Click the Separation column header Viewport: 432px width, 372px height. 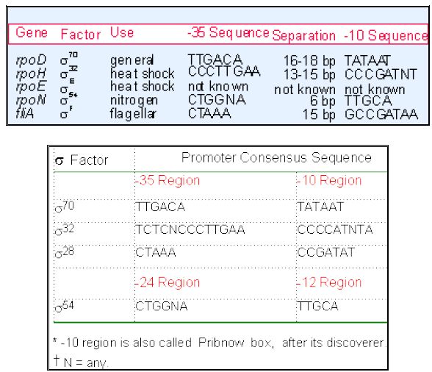click(304, 36)
